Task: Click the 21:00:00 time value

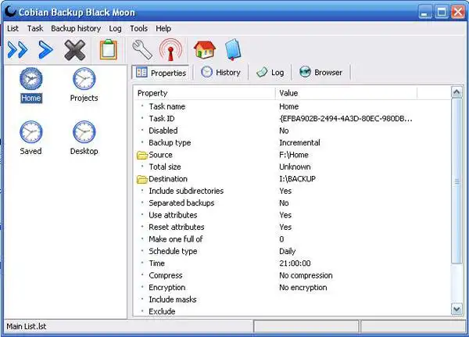Action: tap(295, 264)
